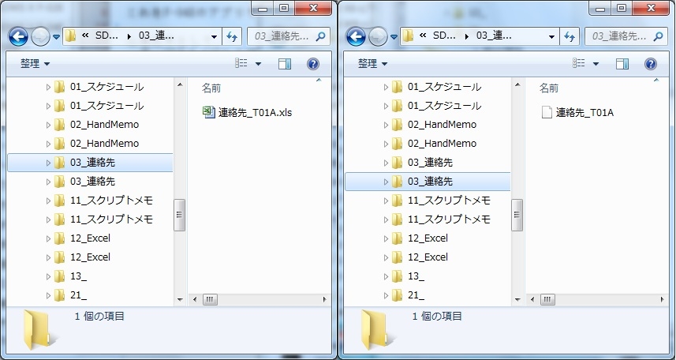Click the SD... breadcrumb in the right address bar
The width and height of the screenshot is (676, 360).
pyautogui.click(x=444, y=36)
